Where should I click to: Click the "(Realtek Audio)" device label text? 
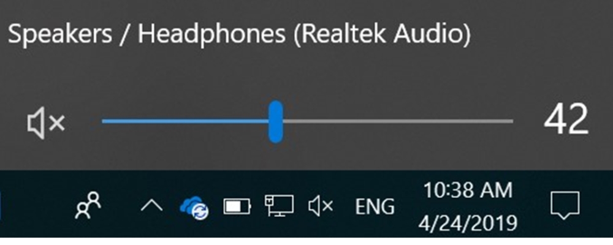(382, 34)
